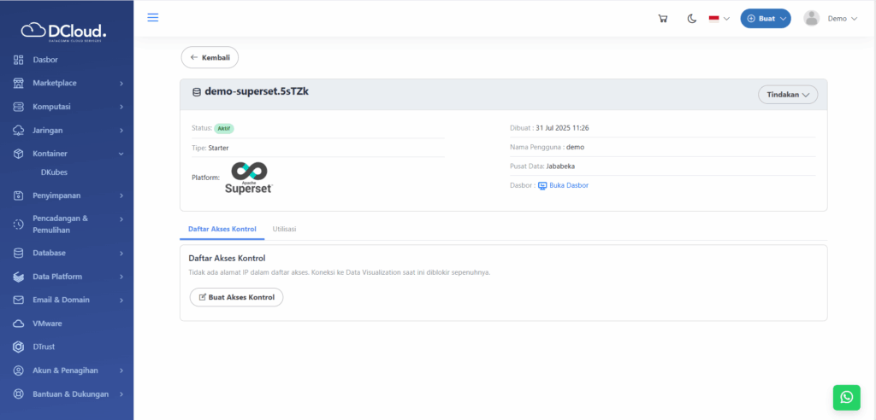Image resolution: width=876 pixels, height=420 pixels.
Task: Select the Daftar Akses Kontrol tab
Action: 222,230
